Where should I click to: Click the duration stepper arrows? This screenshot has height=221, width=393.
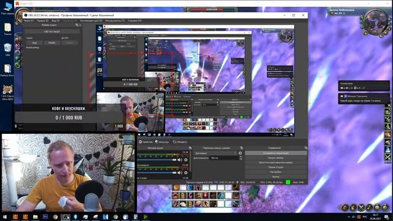[x=241, y=158]
